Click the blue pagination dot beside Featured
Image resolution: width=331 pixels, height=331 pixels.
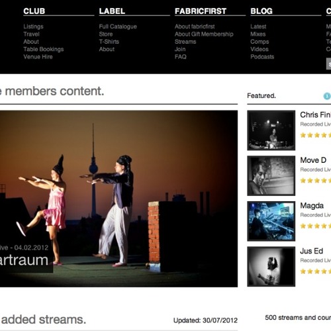click(x=327, y=96)
